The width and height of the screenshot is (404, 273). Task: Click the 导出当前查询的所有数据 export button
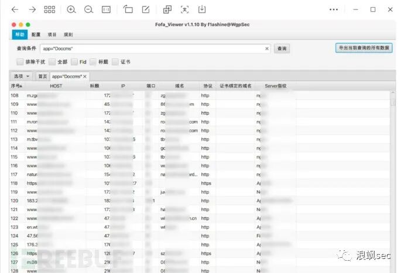364,48
